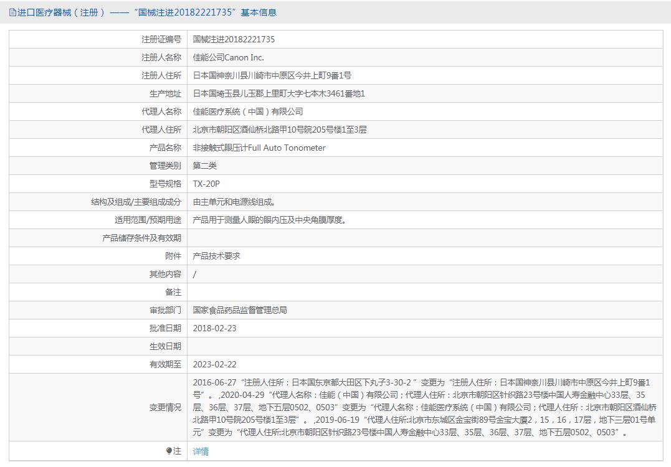Select approval date 2018-02-23
This screenshot has height=467, width=671.
tap(214, 328)
